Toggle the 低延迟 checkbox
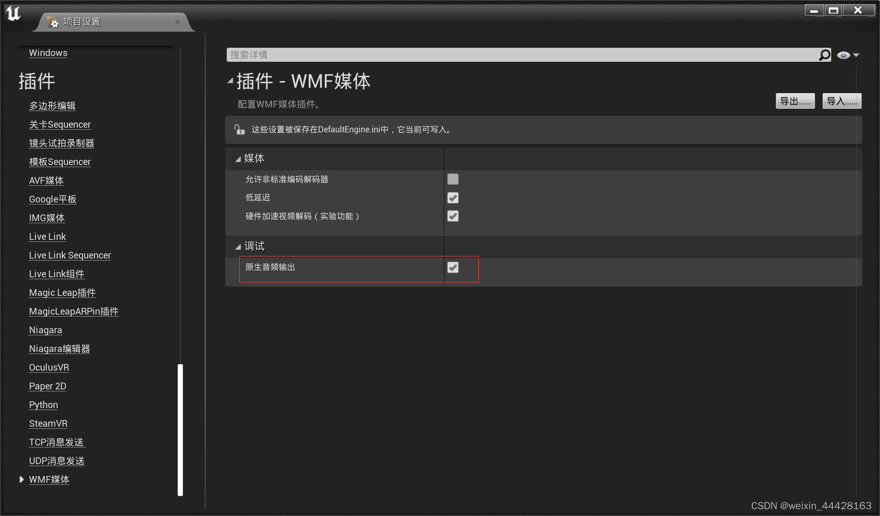880x516 pixels. tap(453, 198)
